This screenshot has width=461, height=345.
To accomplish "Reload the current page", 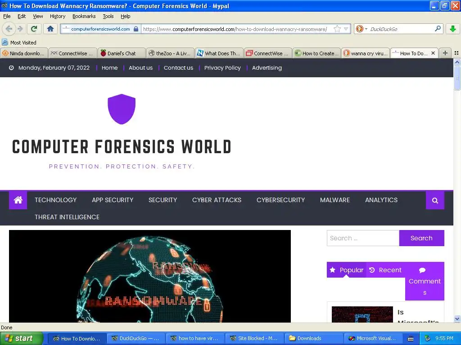I will [x=34, y=29].
